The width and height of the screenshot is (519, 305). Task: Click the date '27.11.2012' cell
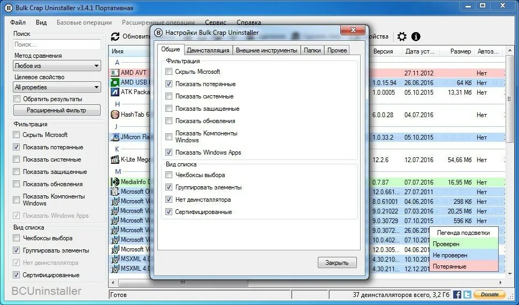click(419, 73)
